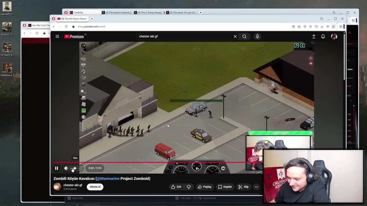The height and width of the screenshot is (206, 367).
Task: Select the Zombili Köyün Kavalcısı tab
Action: tap(72, 19)
